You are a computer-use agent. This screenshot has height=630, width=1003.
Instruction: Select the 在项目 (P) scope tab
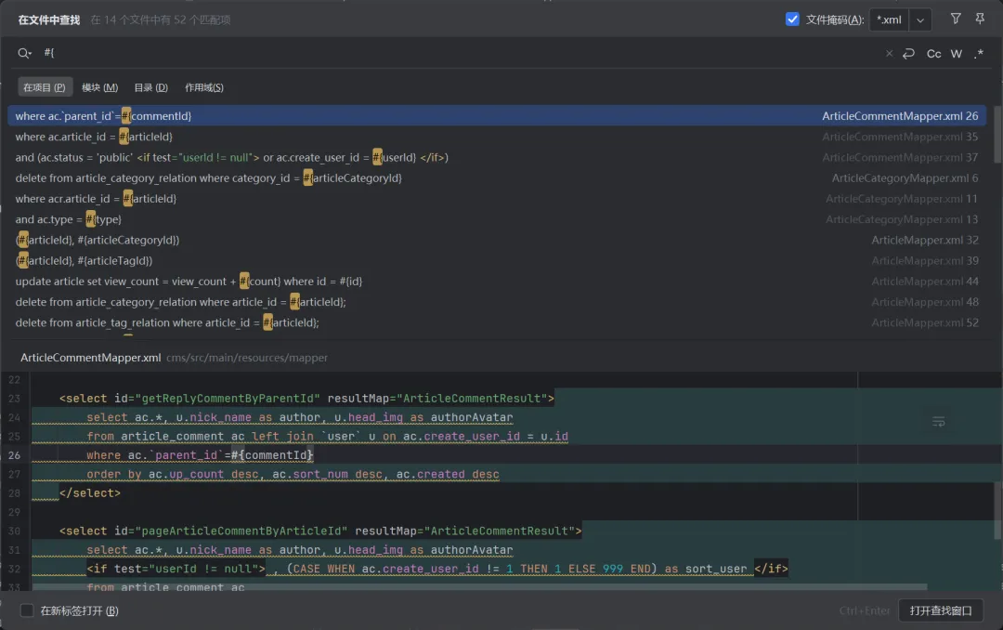pos(45,87)
